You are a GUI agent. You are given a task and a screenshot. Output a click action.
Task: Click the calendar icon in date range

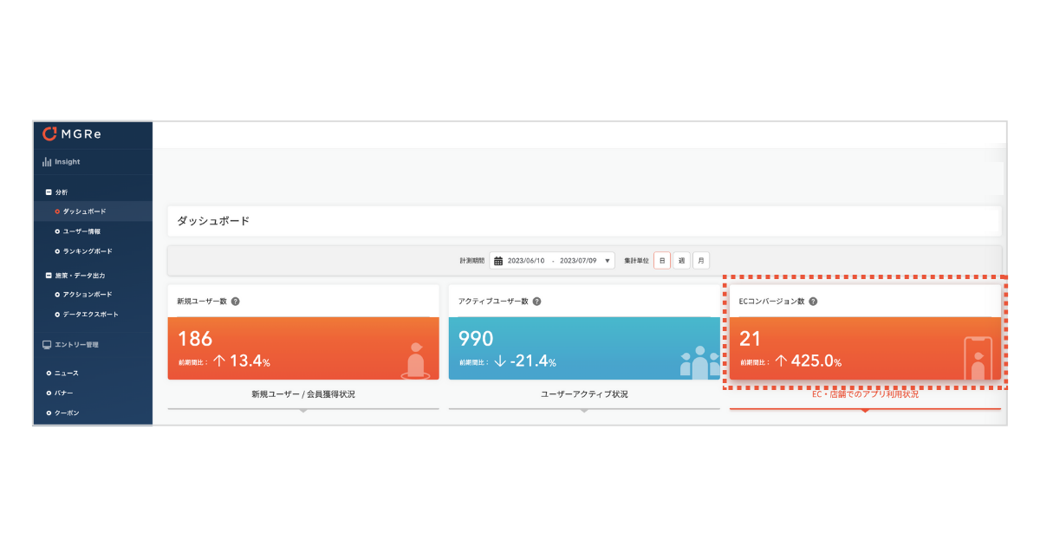coord(498,261)
